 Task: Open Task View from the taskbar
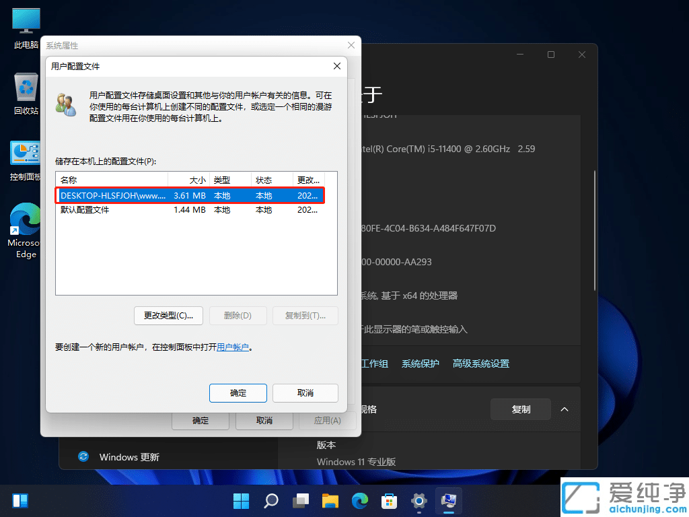pyautogui.click(x=300, y=500)
